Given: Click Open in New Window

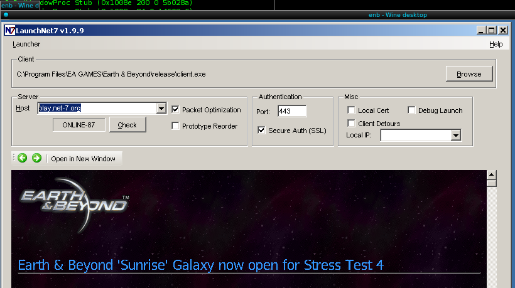Looking at the screenshot, I should point(83,159).
